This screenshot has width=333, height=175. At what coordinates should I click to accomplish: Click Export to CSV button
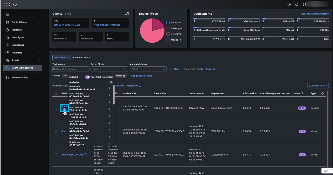click(x=318, y=86)
